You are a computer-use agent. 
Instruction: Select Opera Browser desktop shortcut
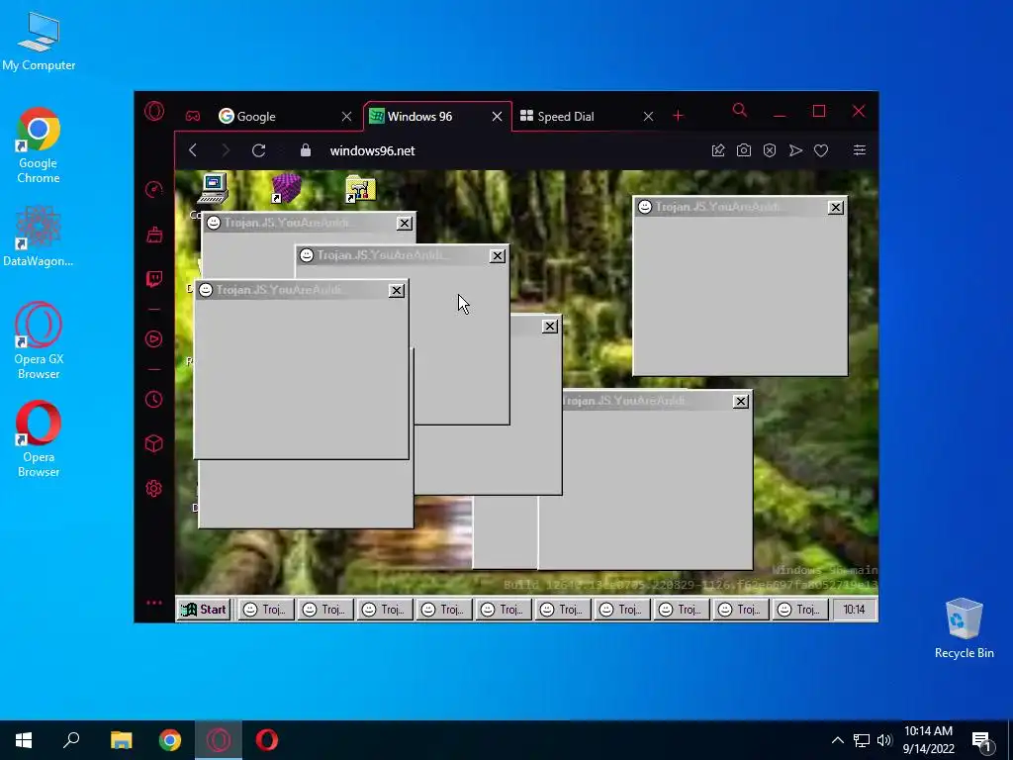tap(39, 439)
